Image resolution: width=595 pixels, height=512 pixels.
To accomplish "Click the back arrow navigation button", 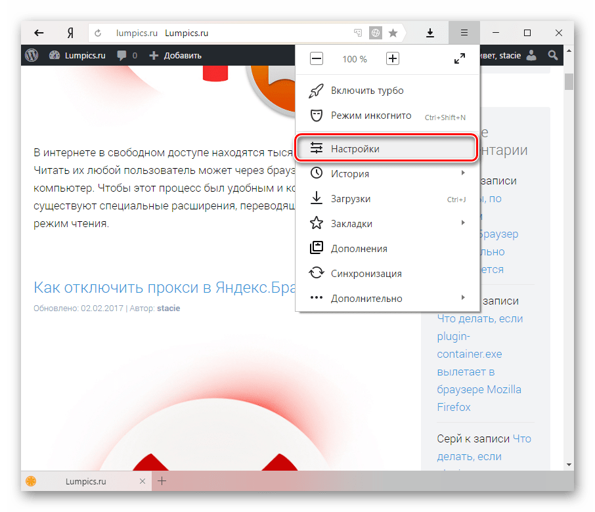I will [39, 33].
